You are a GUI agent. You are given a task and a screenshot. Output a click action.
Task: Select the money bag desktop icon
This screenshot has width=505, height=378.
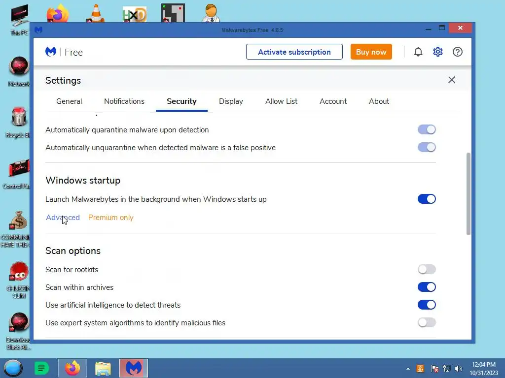click(17, 229)
